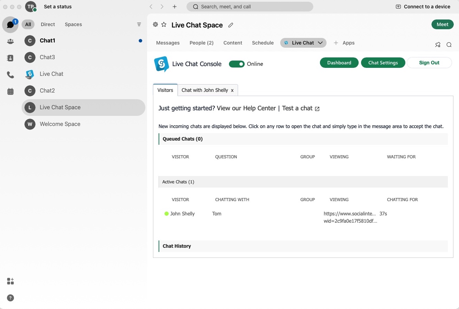Screen dimensions: 459x309
Task: Edit the Live Chat Space name with pencil icon
Action: [x=230, y=25]
